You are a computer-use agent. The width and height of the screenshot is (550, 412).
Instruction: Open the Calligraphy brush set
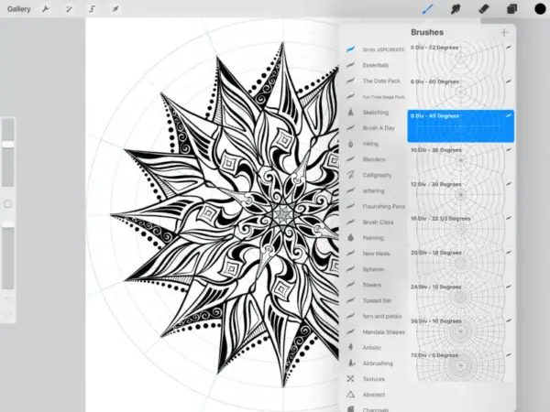point(375,175)
